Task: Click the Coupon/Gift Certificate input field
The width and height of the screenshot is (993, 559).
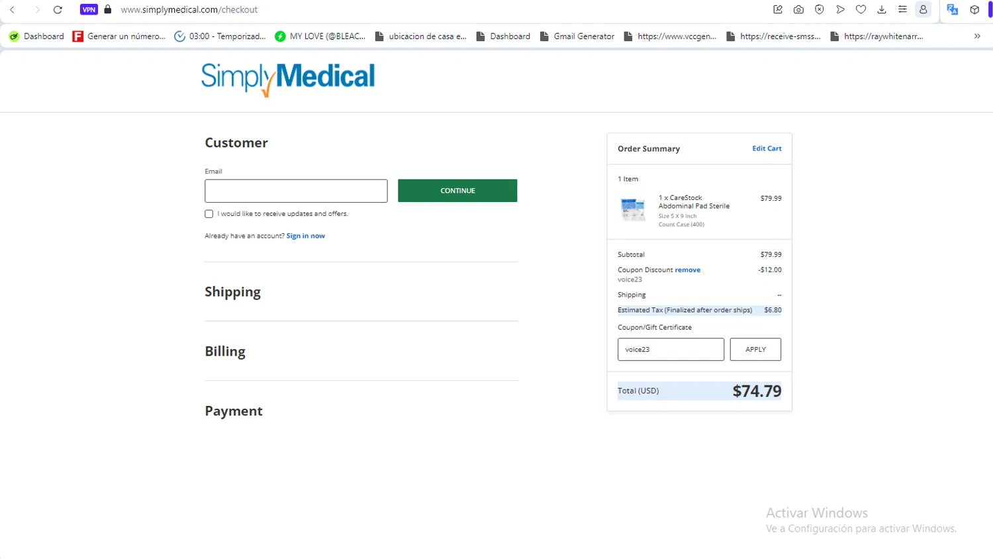Action: click(x=671, y=350)
